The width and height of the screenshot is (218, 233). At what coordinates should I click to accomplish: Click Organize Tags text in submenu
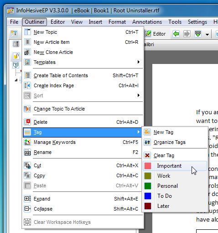click(170, 142)
